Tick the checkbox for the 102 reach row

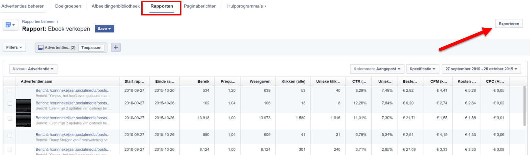(x=10, y=103)
